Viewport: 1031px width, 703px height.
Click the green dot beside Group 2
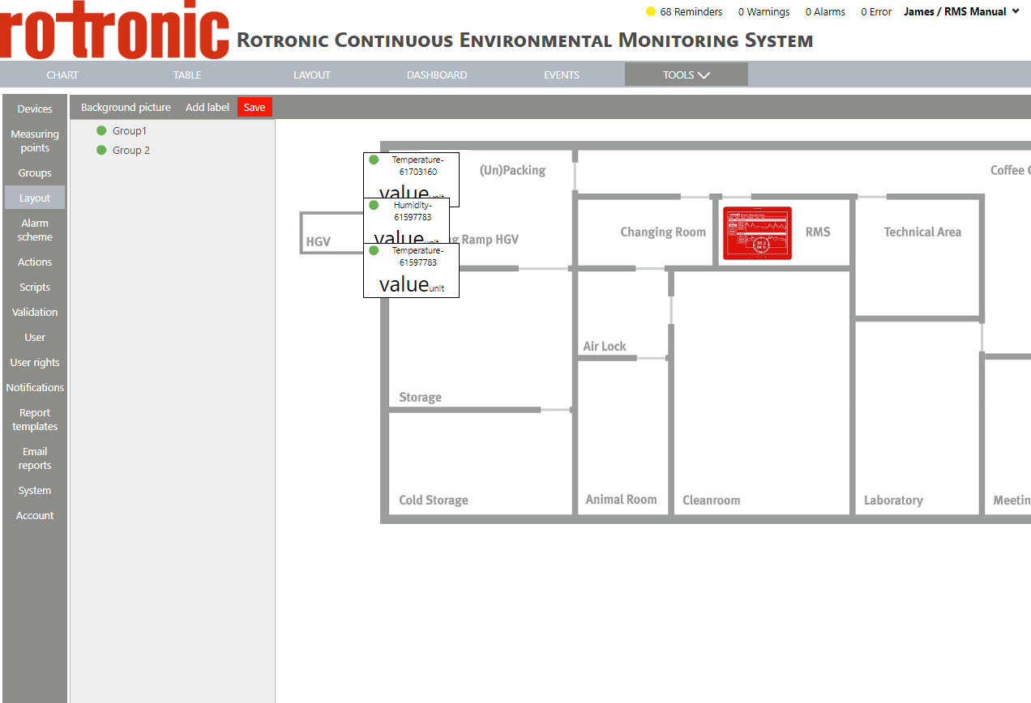(x=101, y=150)
